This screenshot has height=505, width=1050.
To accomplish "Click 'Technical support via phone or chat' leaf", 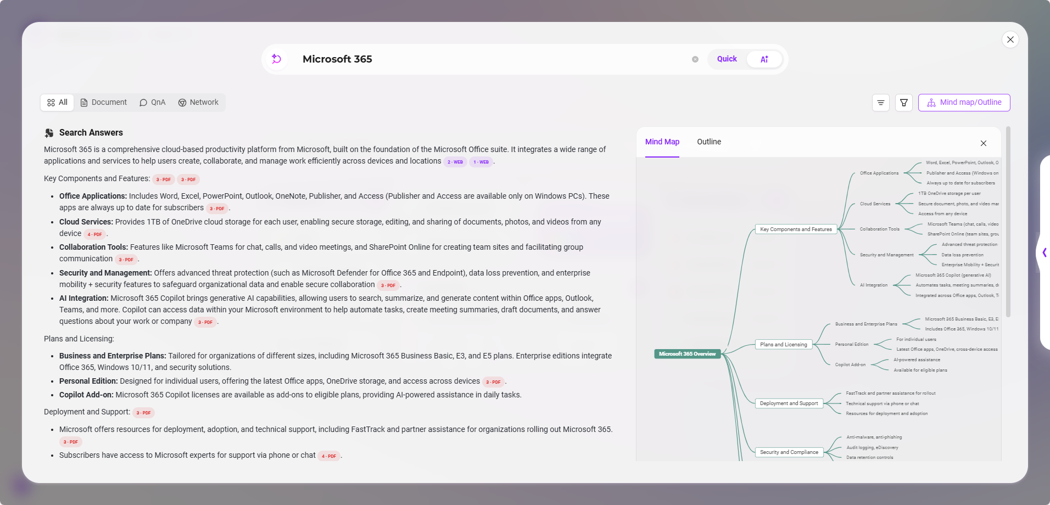I will pyautogui.click(x=882, y=403).
